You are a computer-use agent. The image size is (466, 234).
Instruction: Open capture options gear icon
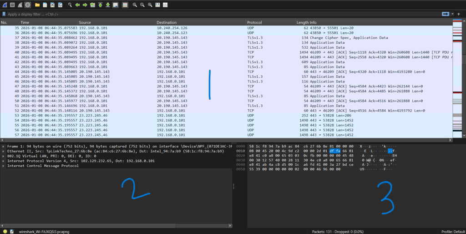28,5
